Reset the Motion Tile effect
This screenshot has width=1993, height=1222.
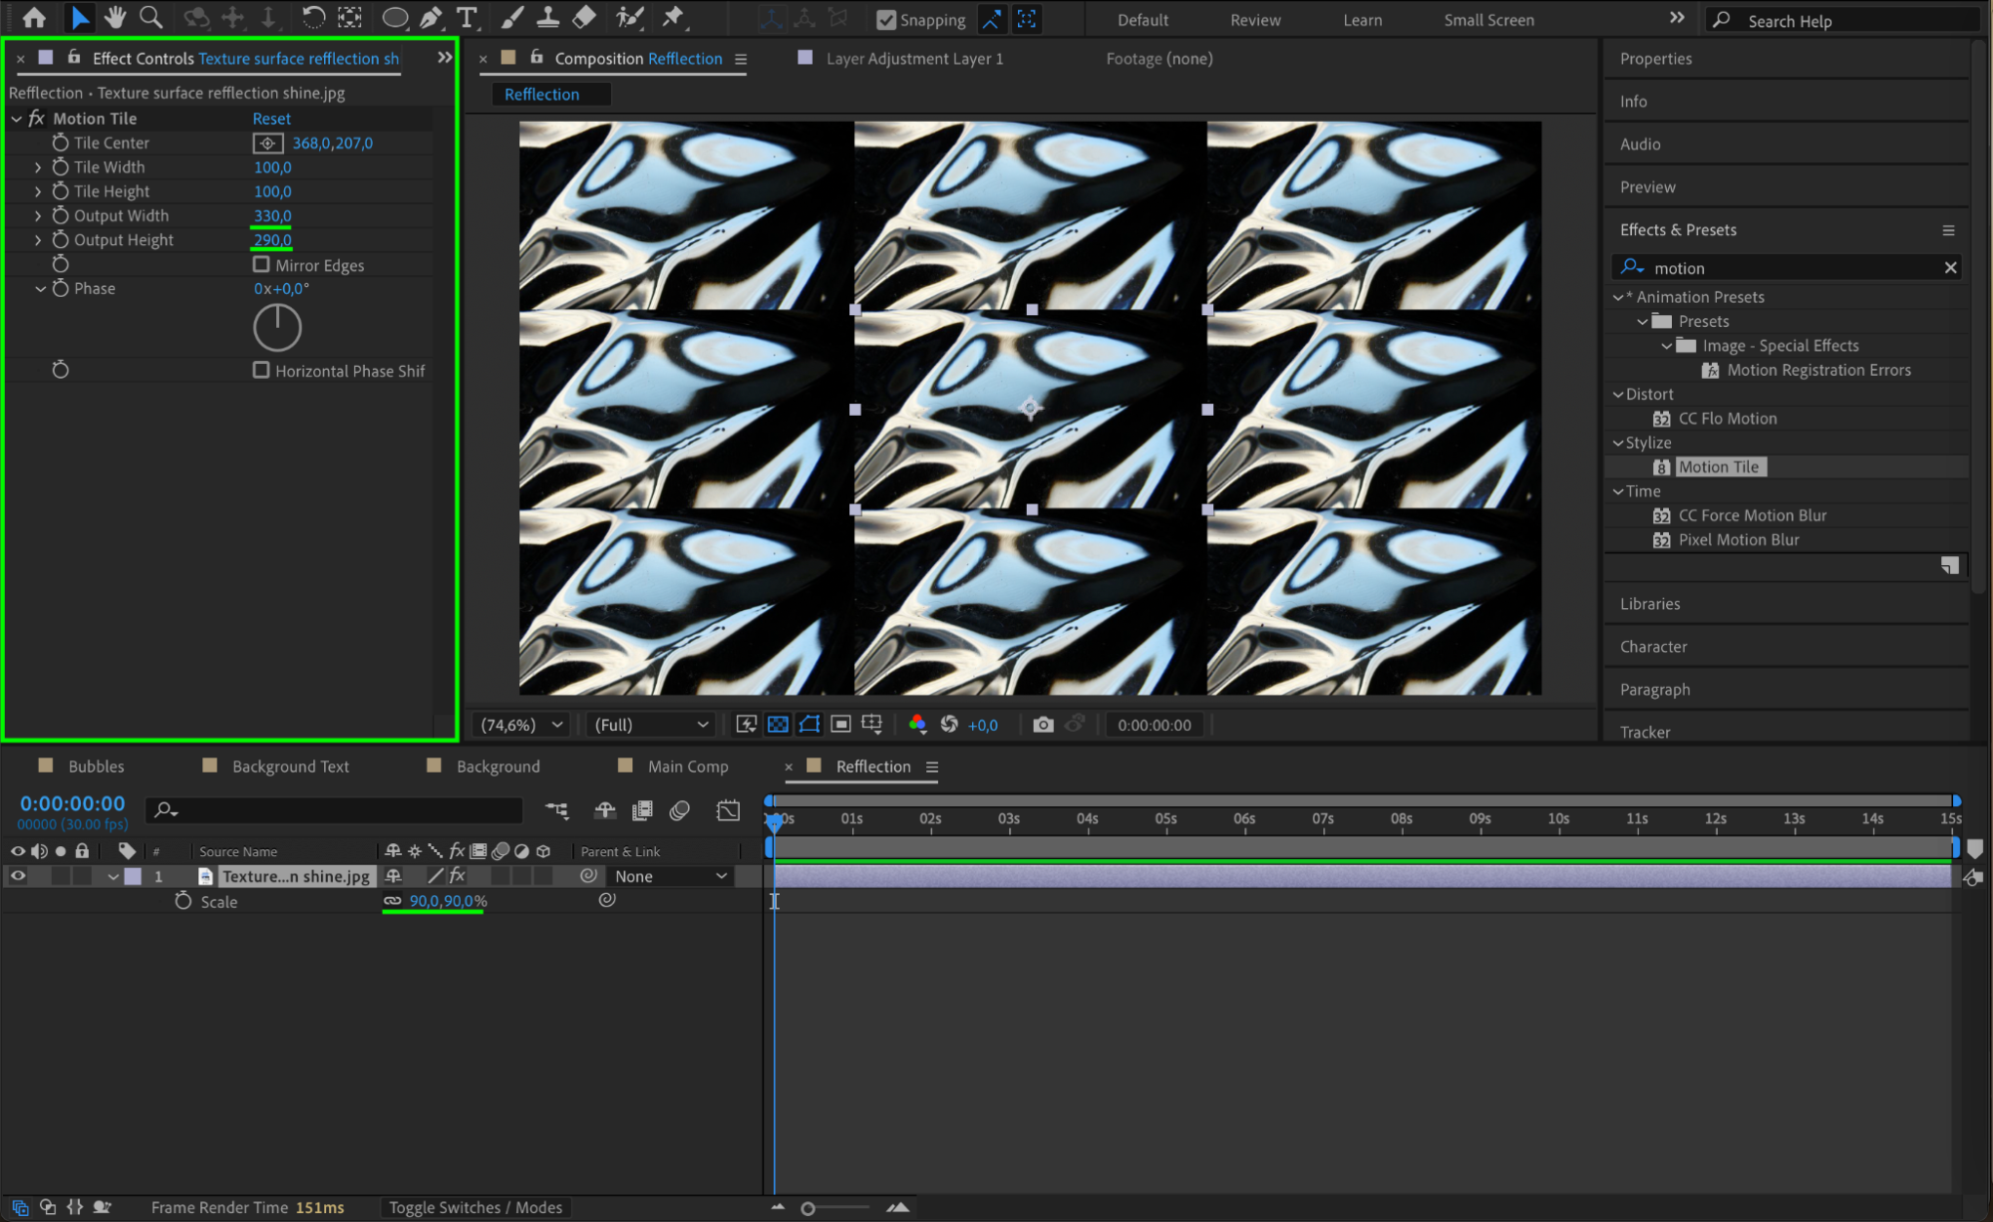[271, 119]
